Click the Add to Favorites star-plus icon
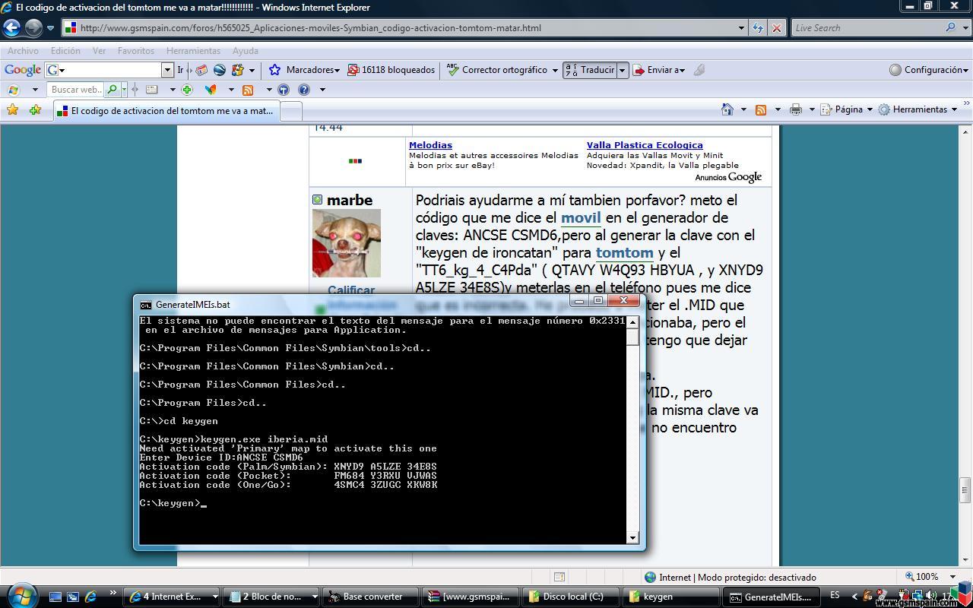973x608 pixels. coord(35,110)
